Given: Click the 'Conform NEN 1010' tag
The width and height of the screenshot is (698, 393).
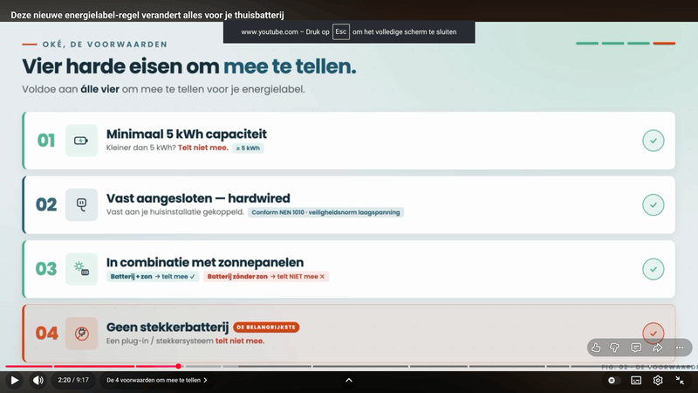Looking at the screenshot, I should [325, 212].
